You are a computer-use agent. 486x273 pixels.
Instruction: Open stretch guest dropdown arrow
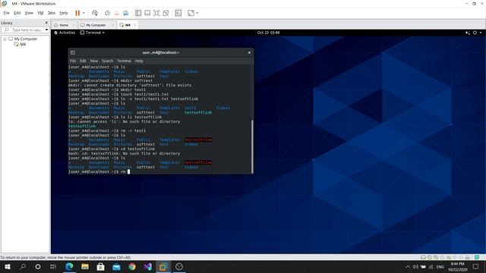click(197, 13)
